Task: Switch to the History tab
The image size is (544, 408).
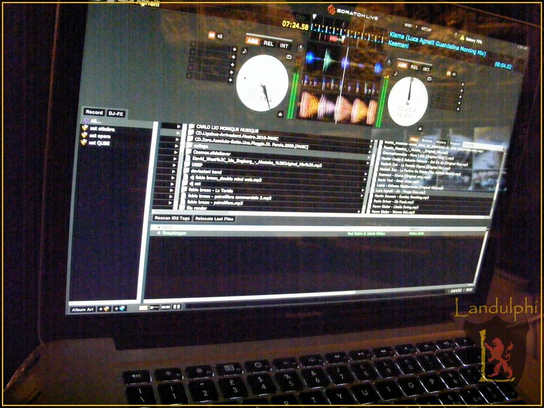Action: coord(441,143)
